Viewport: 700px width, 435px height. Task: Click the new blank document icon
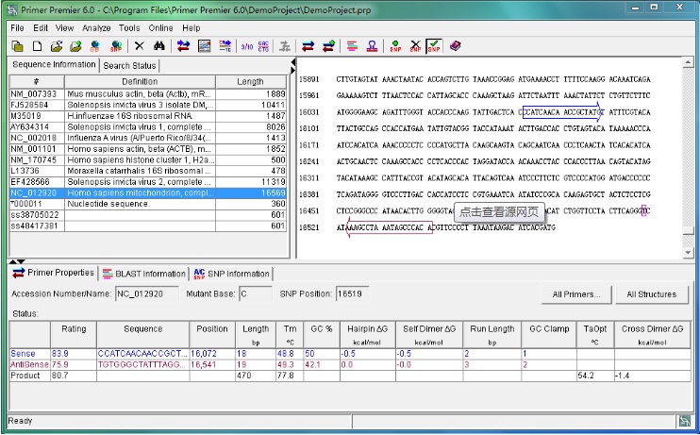tap(35, 45)
